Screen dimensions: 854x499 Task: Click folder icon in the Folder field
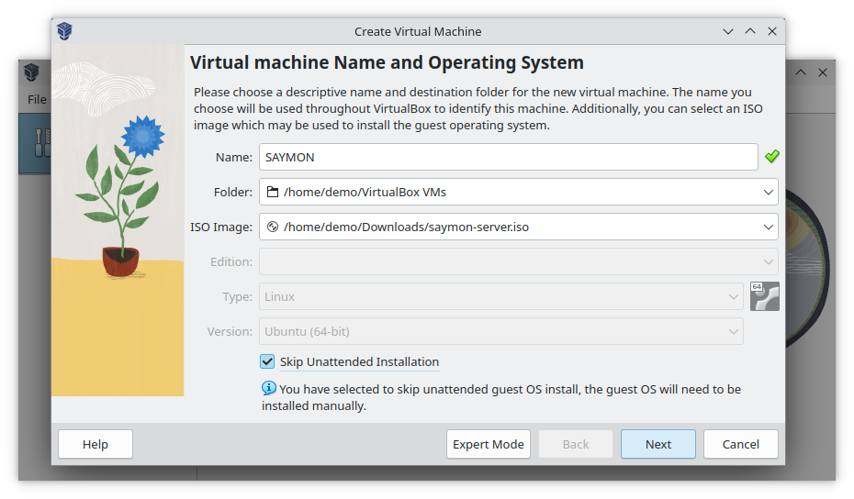(273, 192)
